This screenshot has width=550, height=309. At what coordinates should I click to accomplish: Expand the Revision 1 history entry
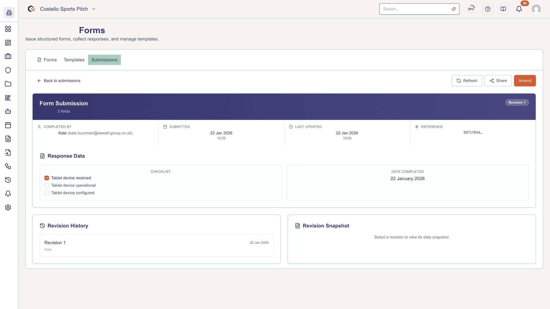(x=156, y=245)
